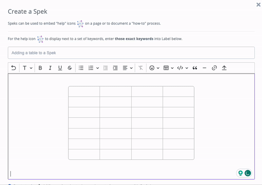This screenshot has width=262, height=185.
Task: Toggle bold formatting
Action: pyautogui.click(x=40, y=68)
